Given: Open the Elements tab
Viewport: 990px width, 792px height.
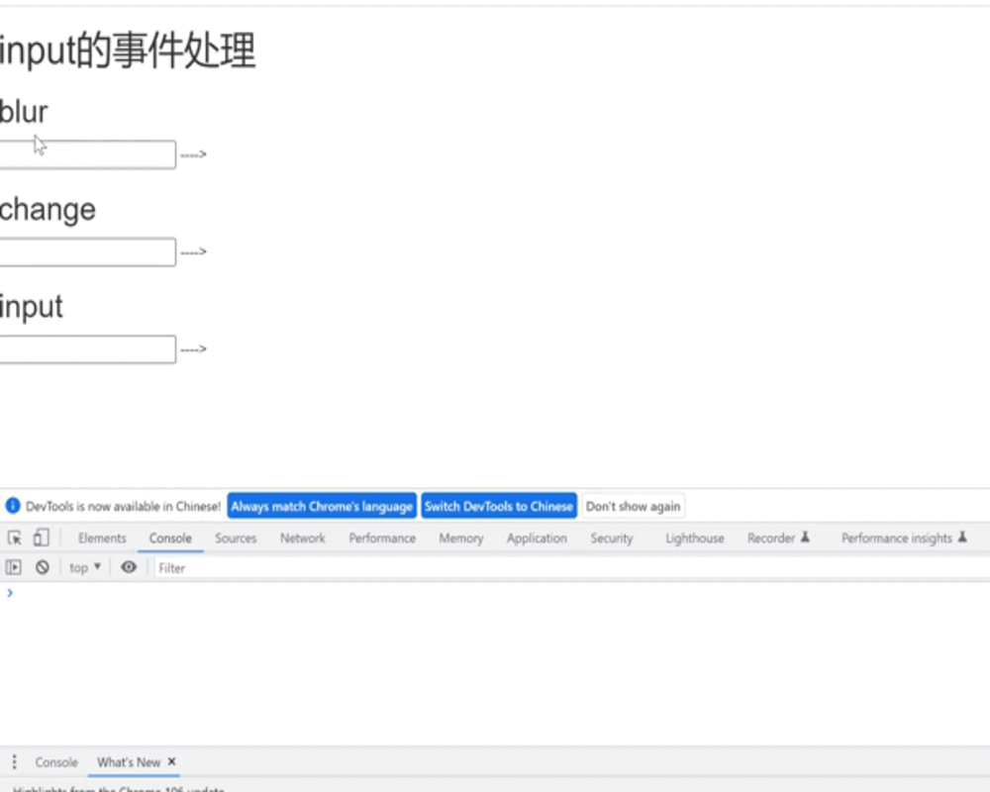Looking at the screenshot, I should coord(102,539).
